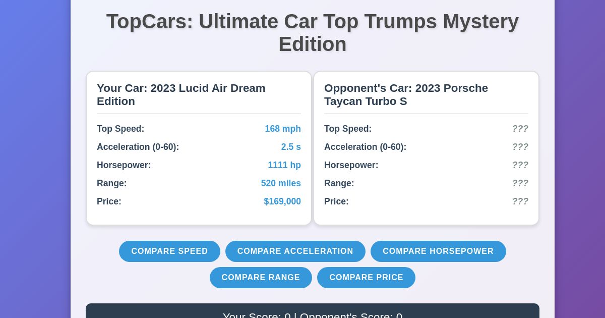Viewport: 605px width, 318px height.
Task: Click the 168 mph top speed value
Action: pos(283,129)
